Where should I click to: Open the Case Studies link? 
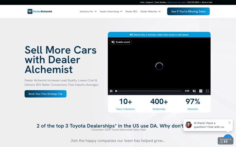(x=160, y=2)
